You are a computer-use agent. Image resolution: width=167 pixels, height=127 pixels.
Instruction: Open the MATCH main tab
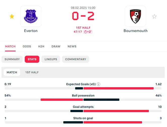(x=10, y=46)
